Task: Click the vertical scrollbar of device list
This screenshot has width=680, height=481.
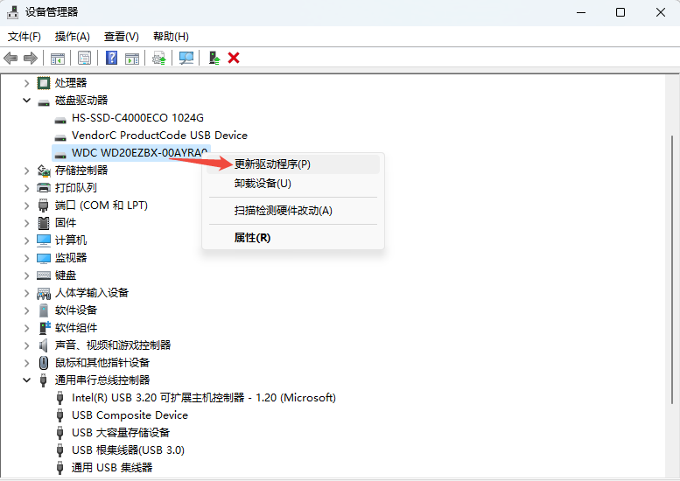Action: tap(671, 262)
